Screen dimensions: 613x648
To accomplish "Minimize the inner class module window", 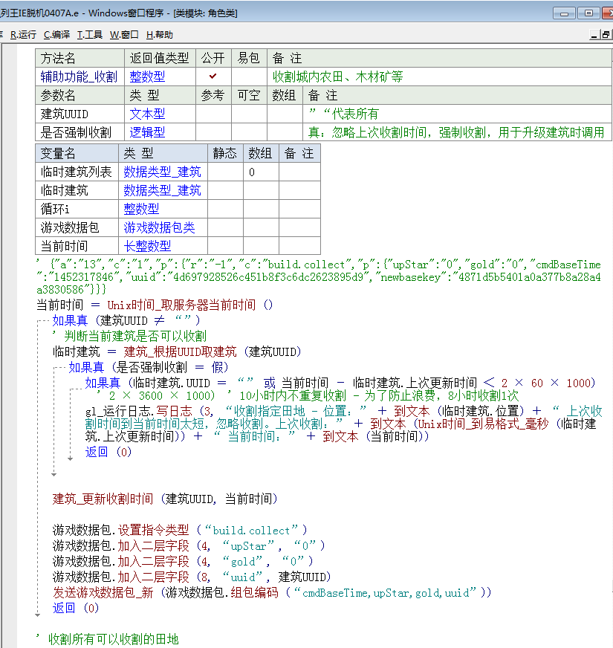I will 594,34.
